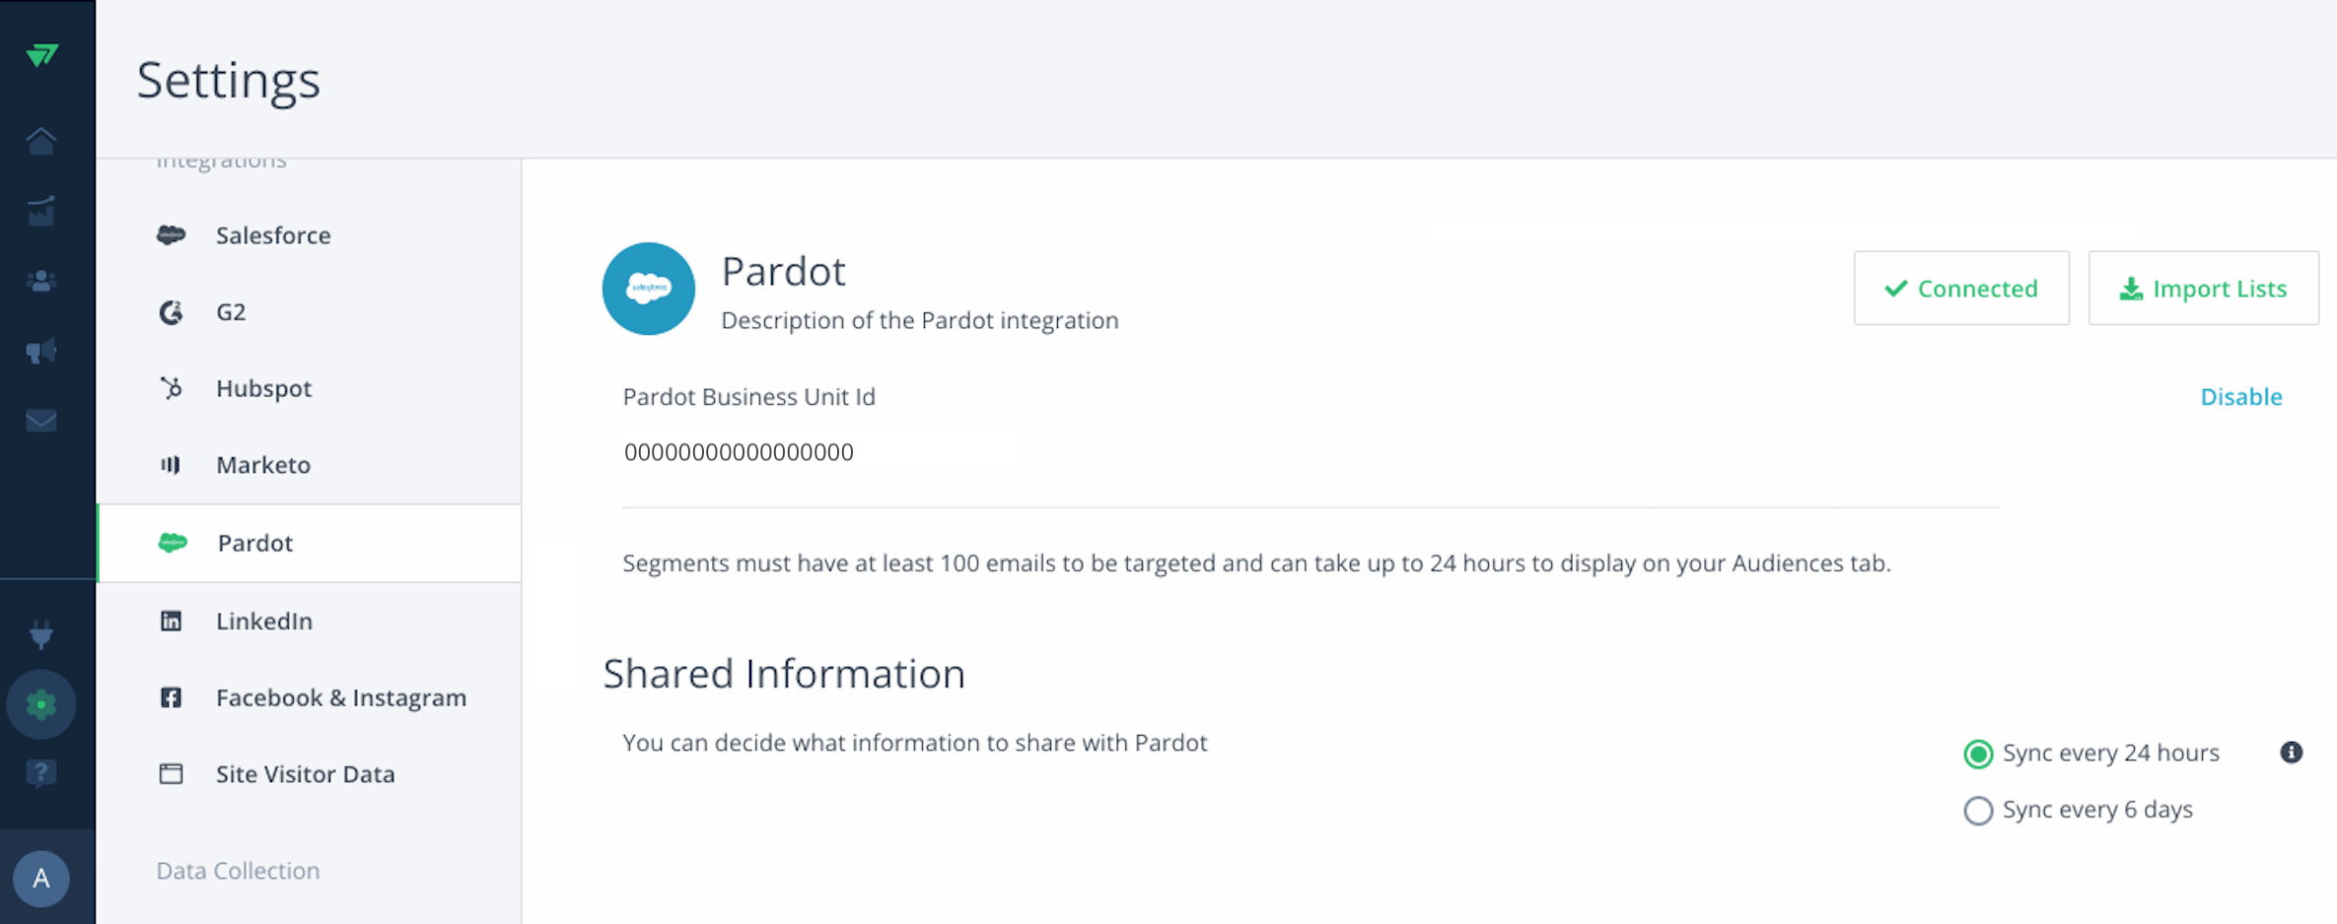
Task: Open the help question mark icon
Action: [40, 774]
